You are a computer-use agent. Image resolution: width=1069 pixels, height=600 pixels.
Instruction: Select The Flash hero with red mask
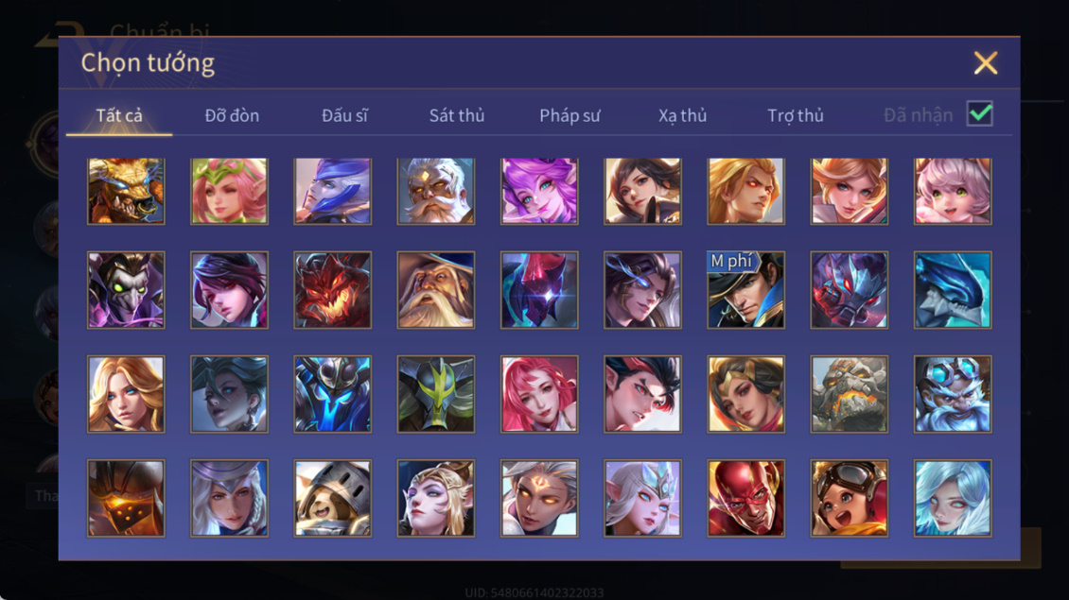click(x=745, y=498)
